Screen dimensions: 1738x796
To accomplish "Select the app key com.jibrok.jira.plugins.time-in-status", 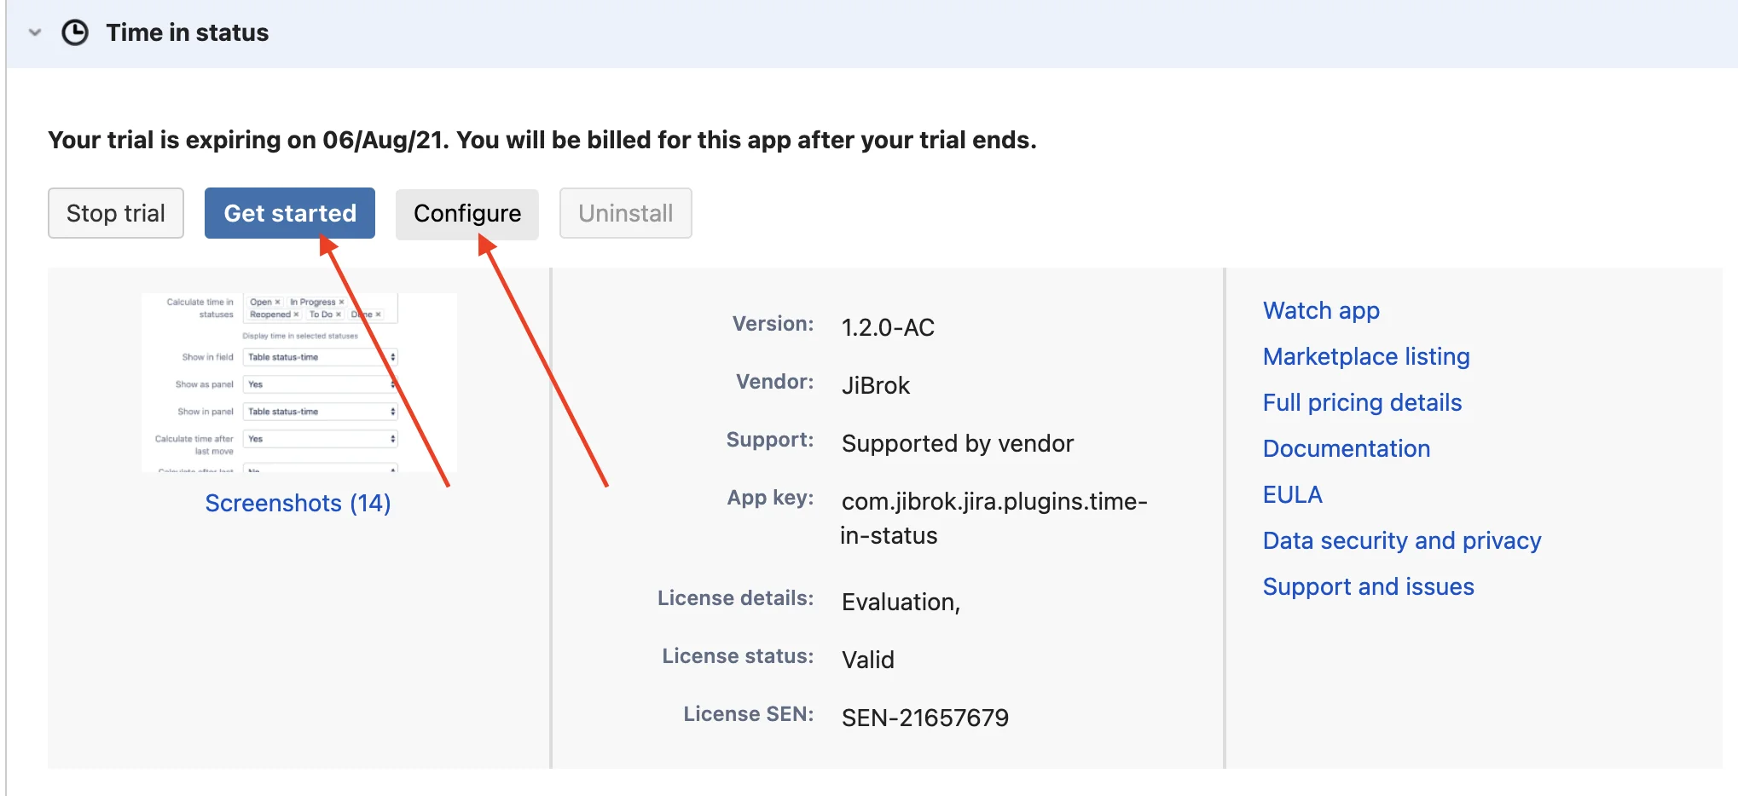I will (x=994, y=518).
